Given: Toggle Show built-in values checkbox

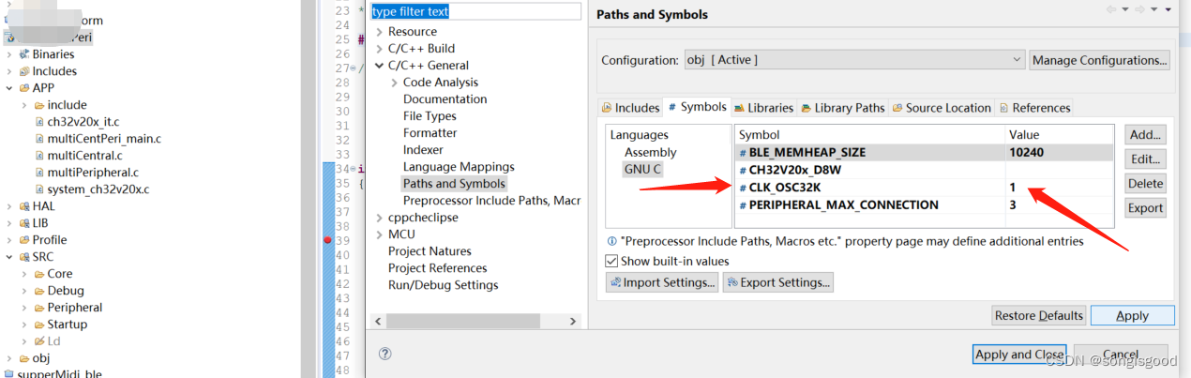Looking at the screenshot, I should point(611,261).
